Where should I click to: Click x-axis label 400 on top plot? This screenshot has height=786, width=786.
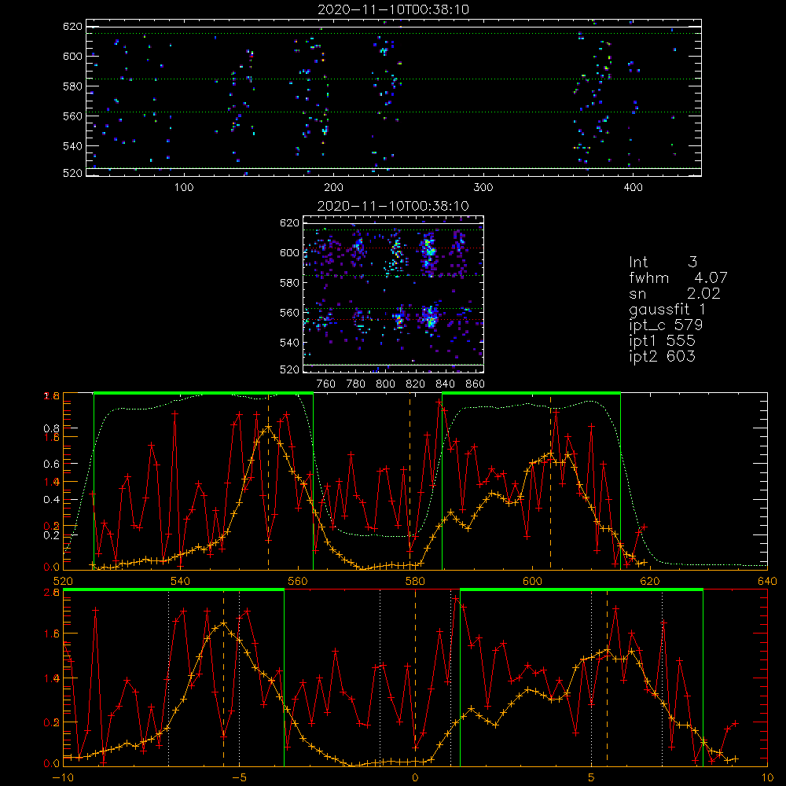pos(633,188)
